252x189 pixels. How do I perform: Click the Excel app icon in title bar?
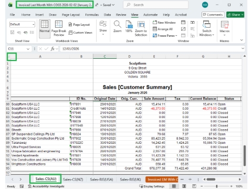(x=10, y=5)
